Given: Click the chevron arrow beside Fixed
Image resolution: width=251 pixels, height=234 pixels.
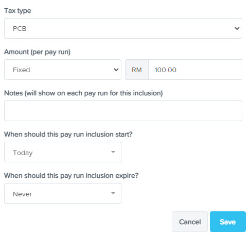Looking at the screenshot, I should click(116, 70).
